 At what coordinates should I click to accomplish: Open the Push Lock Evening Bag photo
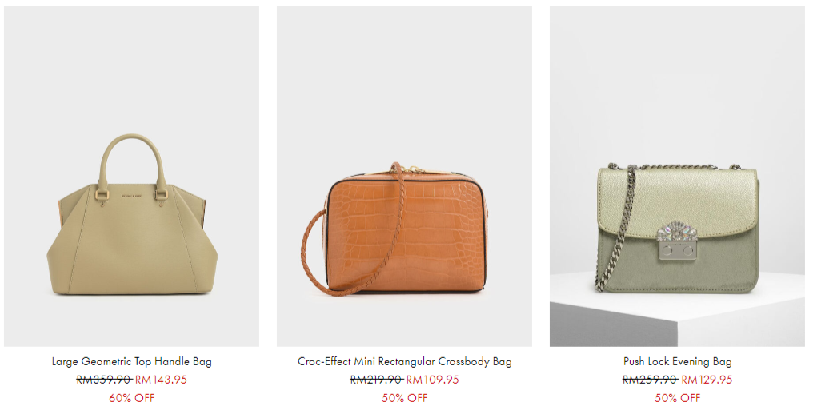click(677, 176)
